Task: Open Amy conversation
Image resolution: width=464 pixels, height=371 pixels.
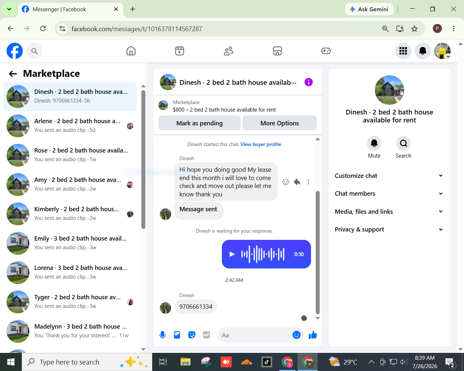Action: (x=70, y=184)
